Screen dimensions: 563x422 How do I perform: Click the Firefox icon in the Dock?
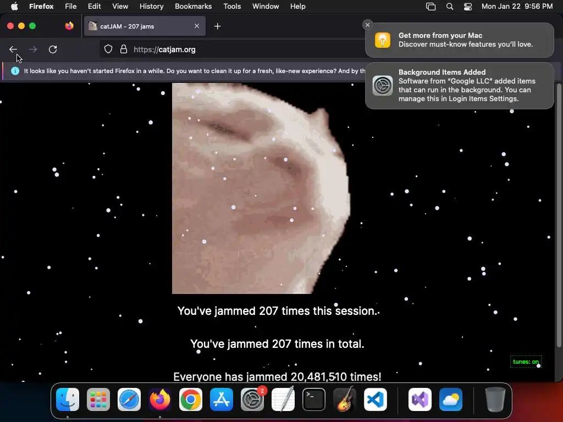coord(160,399)
